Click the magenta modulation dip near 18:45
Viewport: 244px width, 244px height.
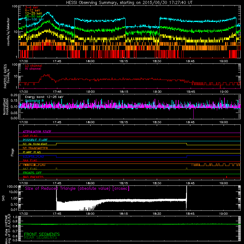click(193, 113)
